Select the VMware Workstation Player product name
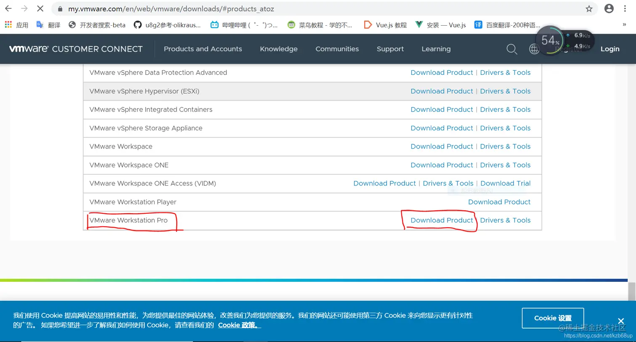Screen dimensions: 636x342 coord(132,202)
